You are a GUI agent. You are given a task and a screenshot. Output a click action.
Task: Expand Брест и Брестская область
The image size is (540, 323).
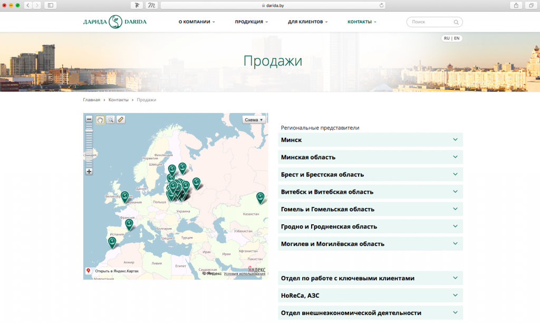click(x=370, y=174)
